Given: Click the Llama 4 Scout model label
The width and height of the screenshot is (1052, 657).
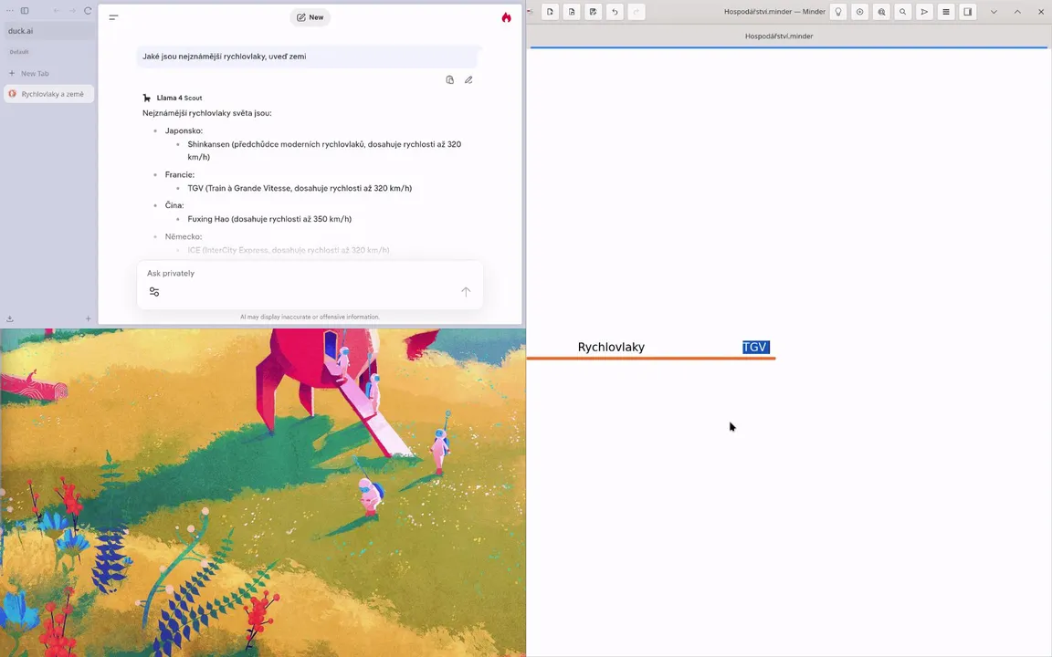Looking at the screenshot, I should [179, 98].
